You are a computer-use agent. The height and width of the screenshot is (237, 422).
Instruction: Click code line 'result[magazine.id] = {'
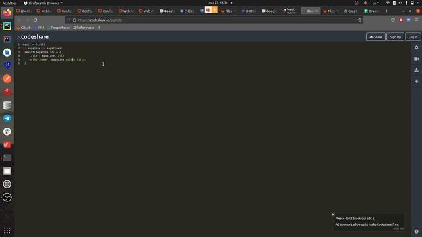point(43,52)
